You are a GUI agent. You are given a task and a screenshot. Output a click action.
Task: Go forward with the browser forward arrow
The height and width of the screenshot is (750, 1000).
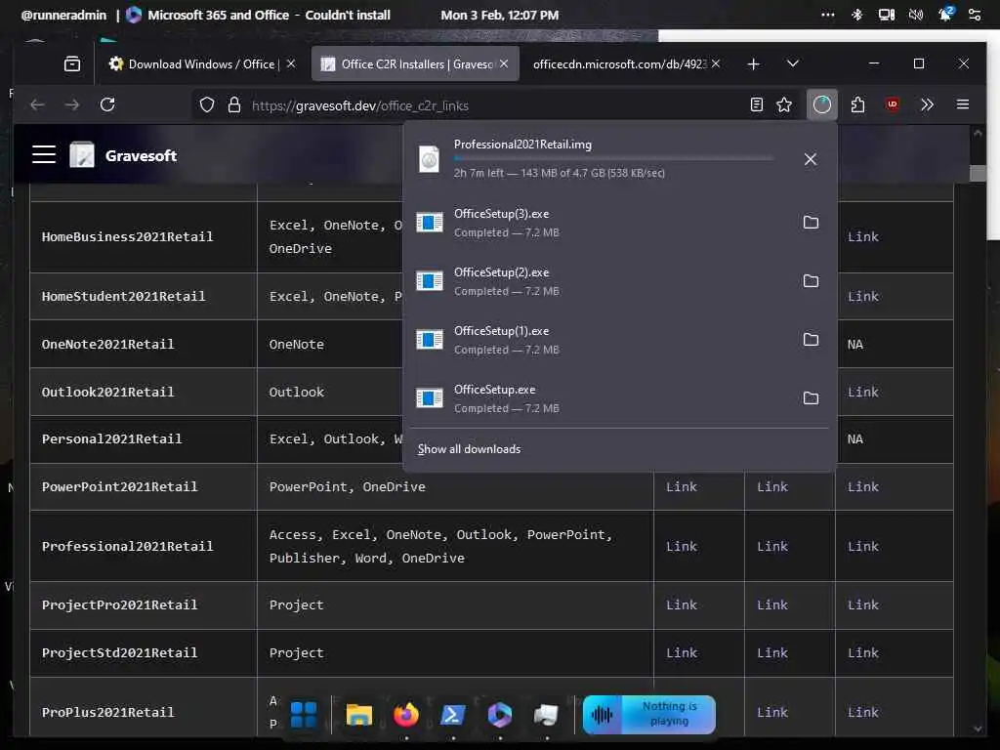(72, 105)
